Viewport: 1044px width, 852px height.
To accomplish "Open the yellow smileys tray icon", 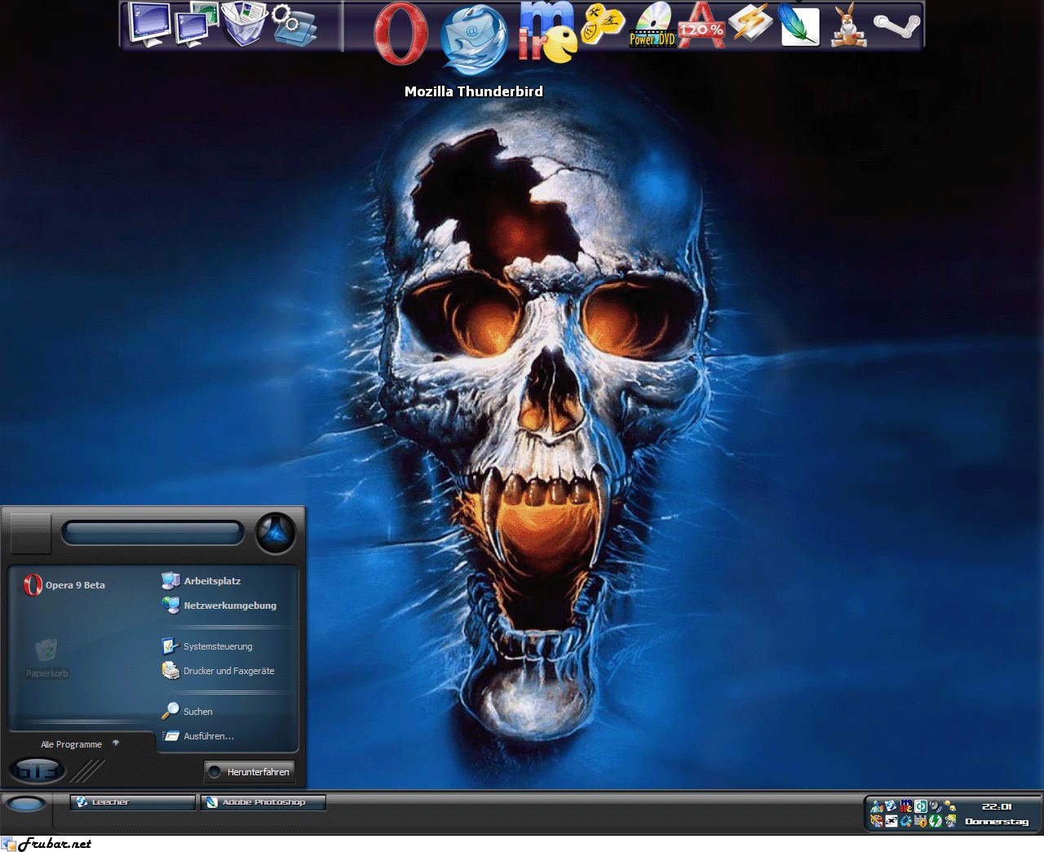I will click(x=950, y=806).
